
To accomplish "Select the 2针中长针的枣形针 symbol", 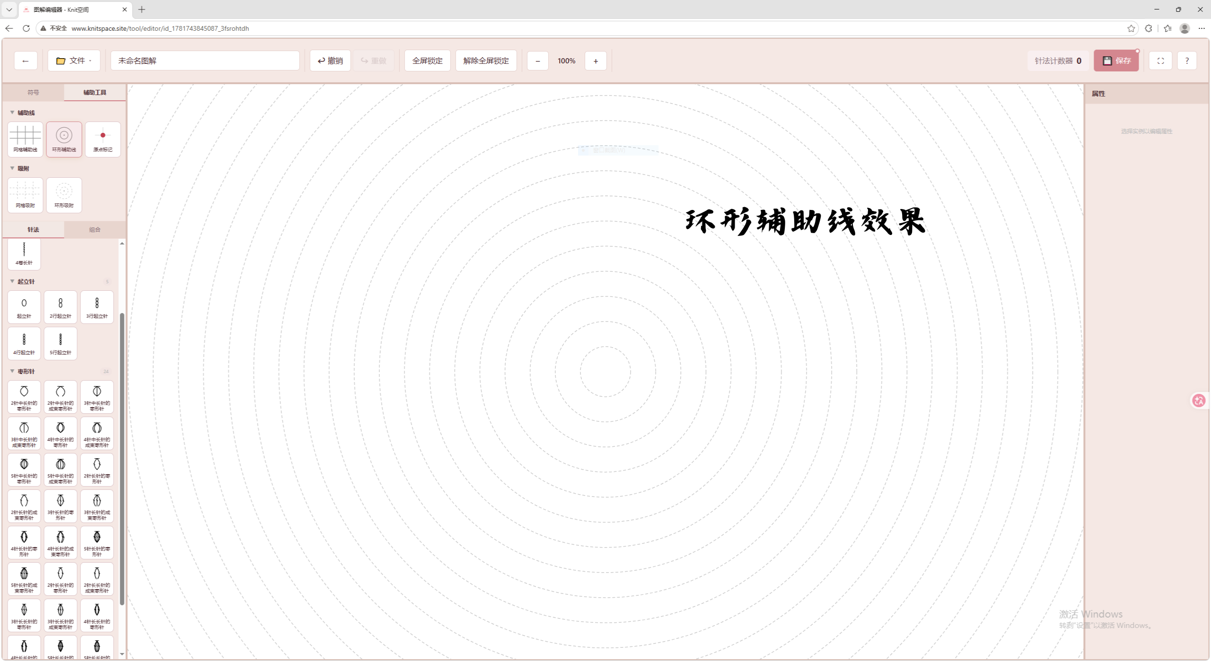I will [24, 397].
